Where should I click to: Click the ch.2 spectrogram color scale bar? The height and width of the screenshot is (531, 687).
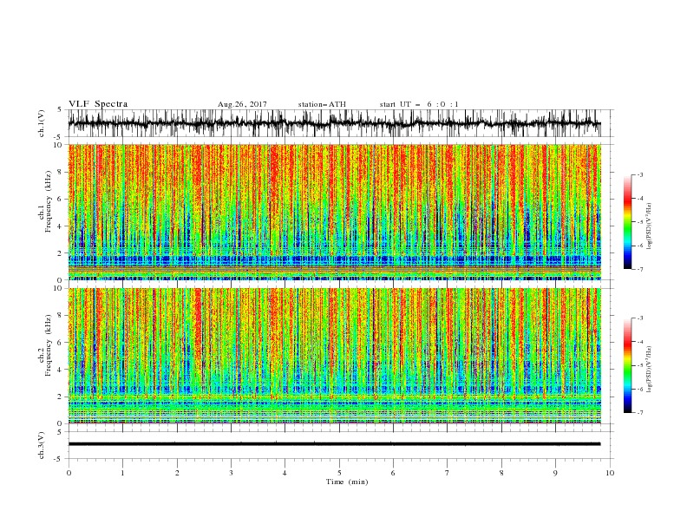point(627,365)
